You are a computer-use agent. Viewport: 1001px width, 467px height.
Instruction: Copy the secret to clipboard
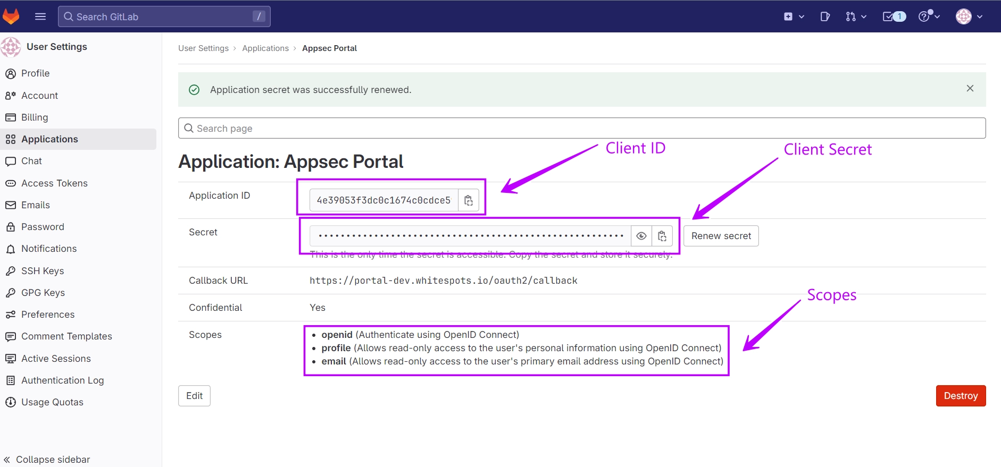(662, 236)
